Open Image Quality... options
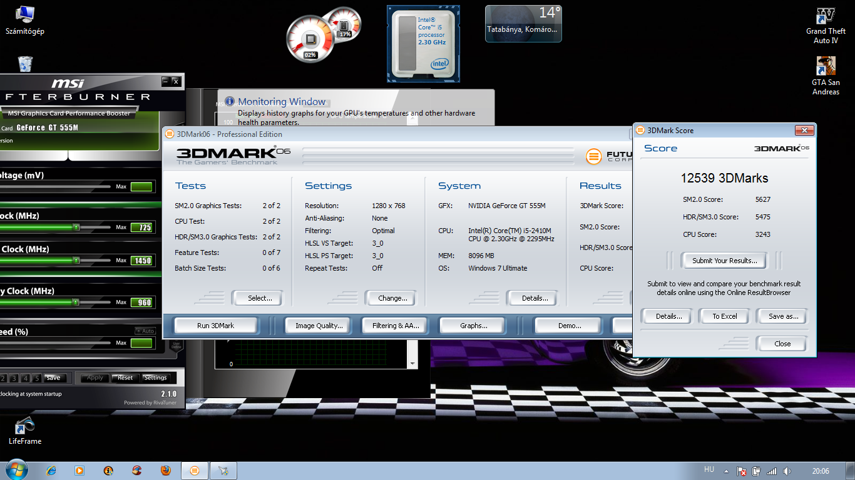 tap(319, 326)
